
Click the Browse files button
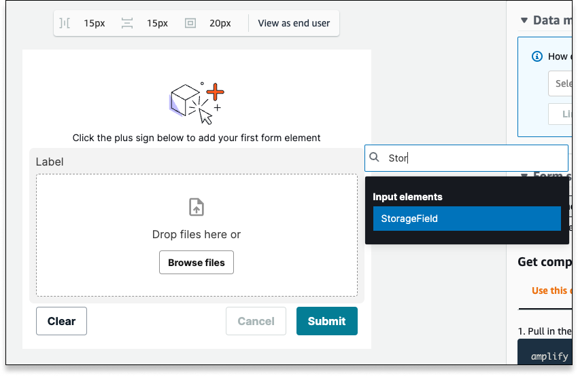[x=197, y=262]
